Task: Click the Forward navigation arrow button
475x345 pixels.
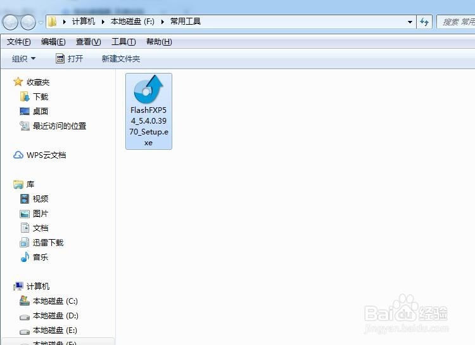Action: point(28,22)
